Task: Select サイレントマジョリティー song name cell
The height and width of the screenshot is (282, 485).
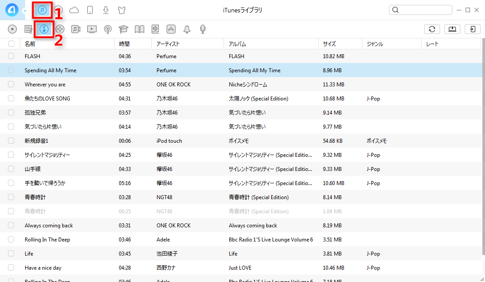Action: coord(47,155)
